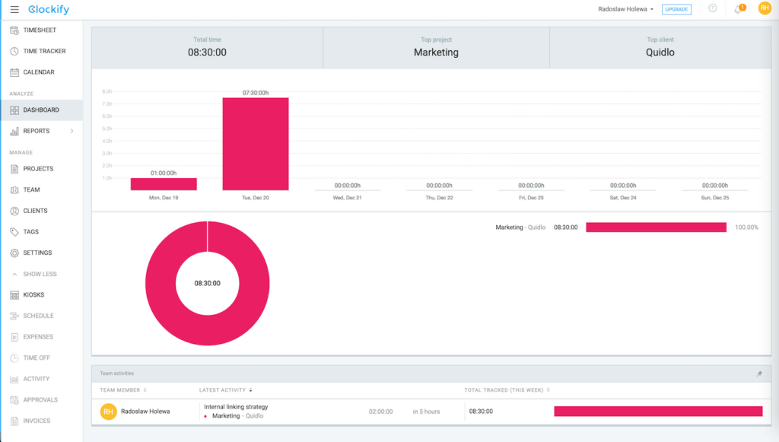
Task: Click the Marketing - Quidlo legend label
Action: (x=520, y=227)
